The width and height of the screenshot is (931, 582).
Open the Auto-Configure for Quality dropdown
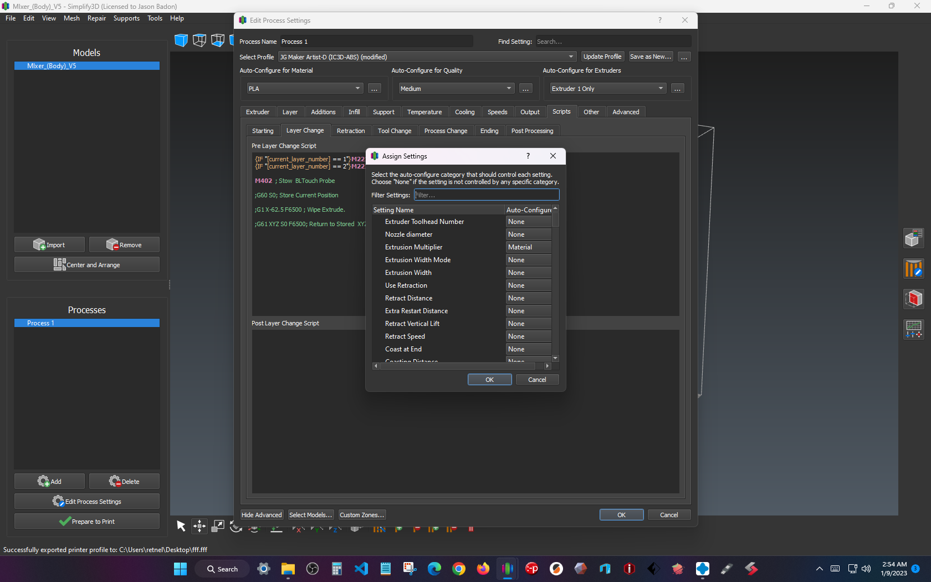[x=457, y=88]
